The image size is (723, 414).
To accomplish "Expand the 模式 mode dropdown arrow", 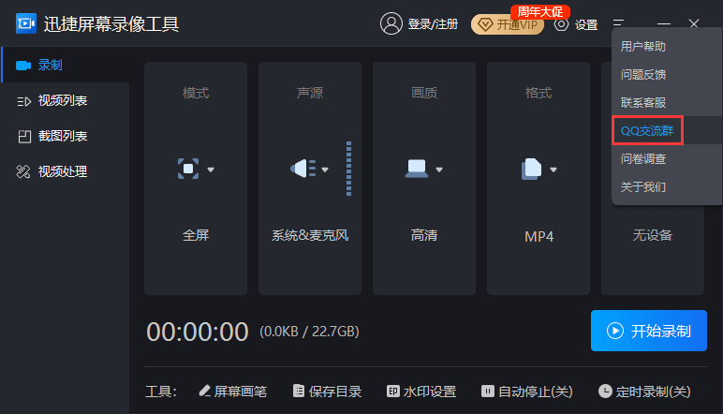I will click(x=212, y=170).
